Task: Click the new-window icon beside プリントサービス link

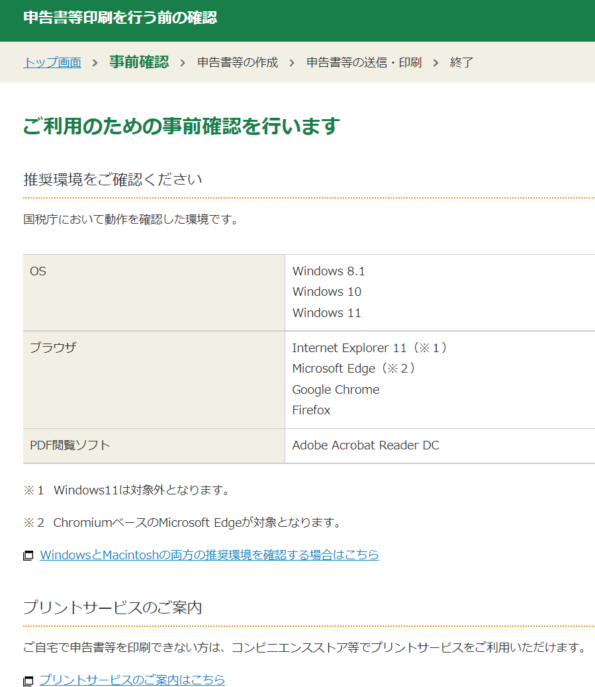Action: coord(28,680)
